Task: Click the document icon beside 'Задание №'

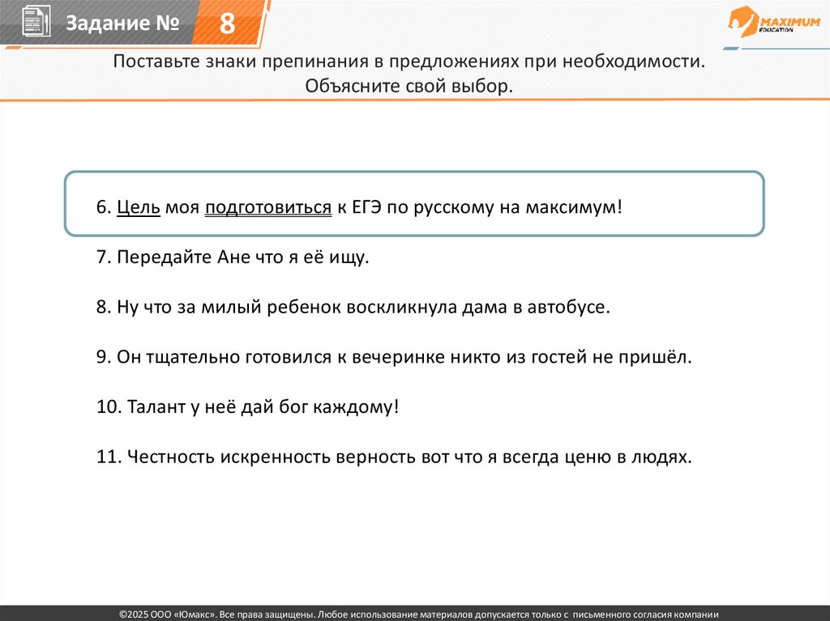Action: click(36, 21)
